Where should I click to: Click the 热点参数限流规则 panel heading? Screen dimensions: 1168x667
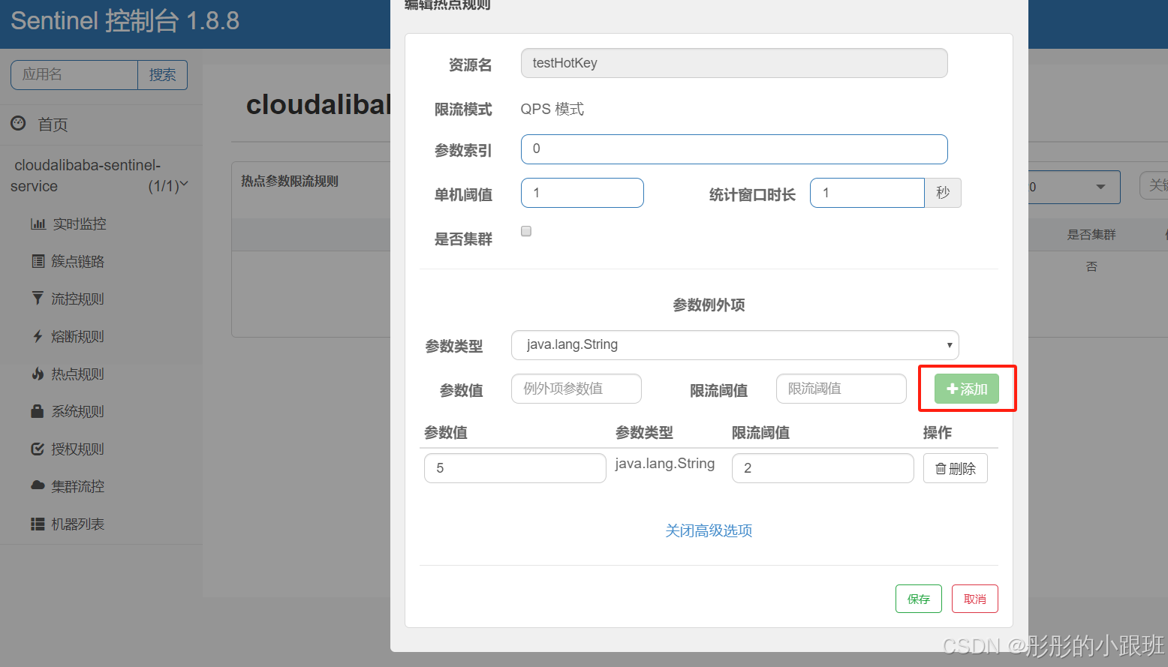(290, 181)
